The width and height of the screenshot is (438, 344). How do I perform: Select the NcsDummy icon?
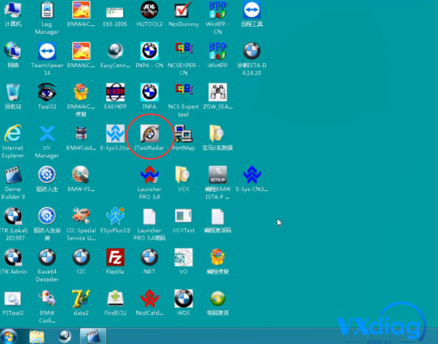pyautogui.click(x=183, y=10)
